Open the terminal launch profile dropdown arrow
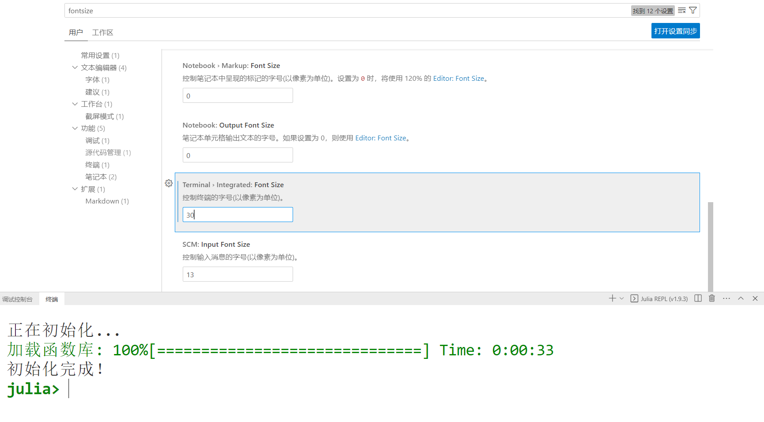The image size is (764, 422). pyautogui.click(x=621, y=298)
